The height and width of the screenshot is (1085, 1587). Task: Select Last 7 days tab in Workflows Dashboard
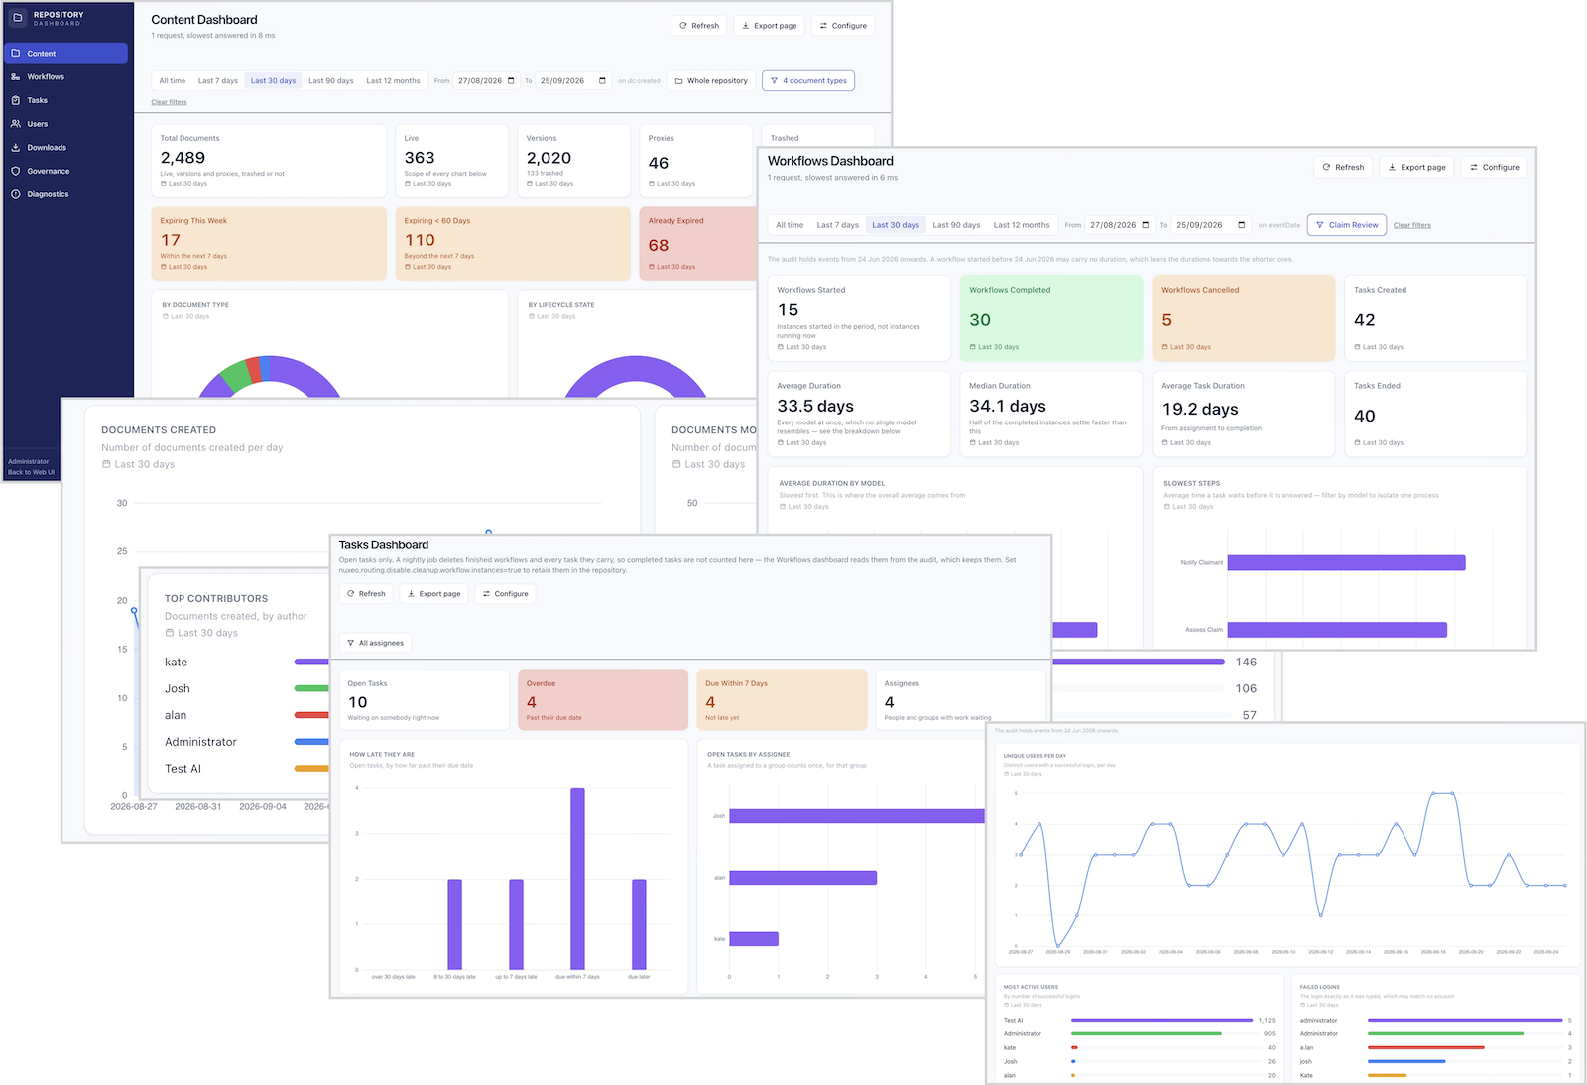(838, 225)
